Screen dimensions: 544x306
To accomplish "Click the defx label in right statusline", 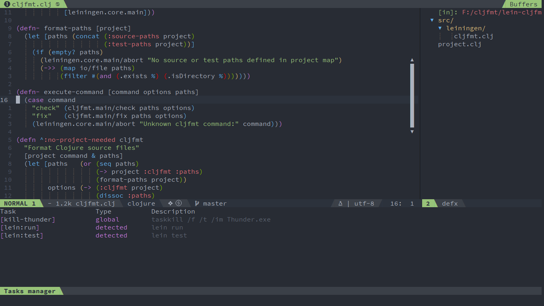I will point(450,203).
